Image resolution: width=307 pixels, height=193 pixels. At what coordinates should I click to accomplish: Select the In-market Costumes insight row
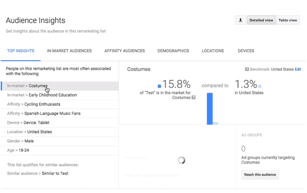click(x=60, y=86)
